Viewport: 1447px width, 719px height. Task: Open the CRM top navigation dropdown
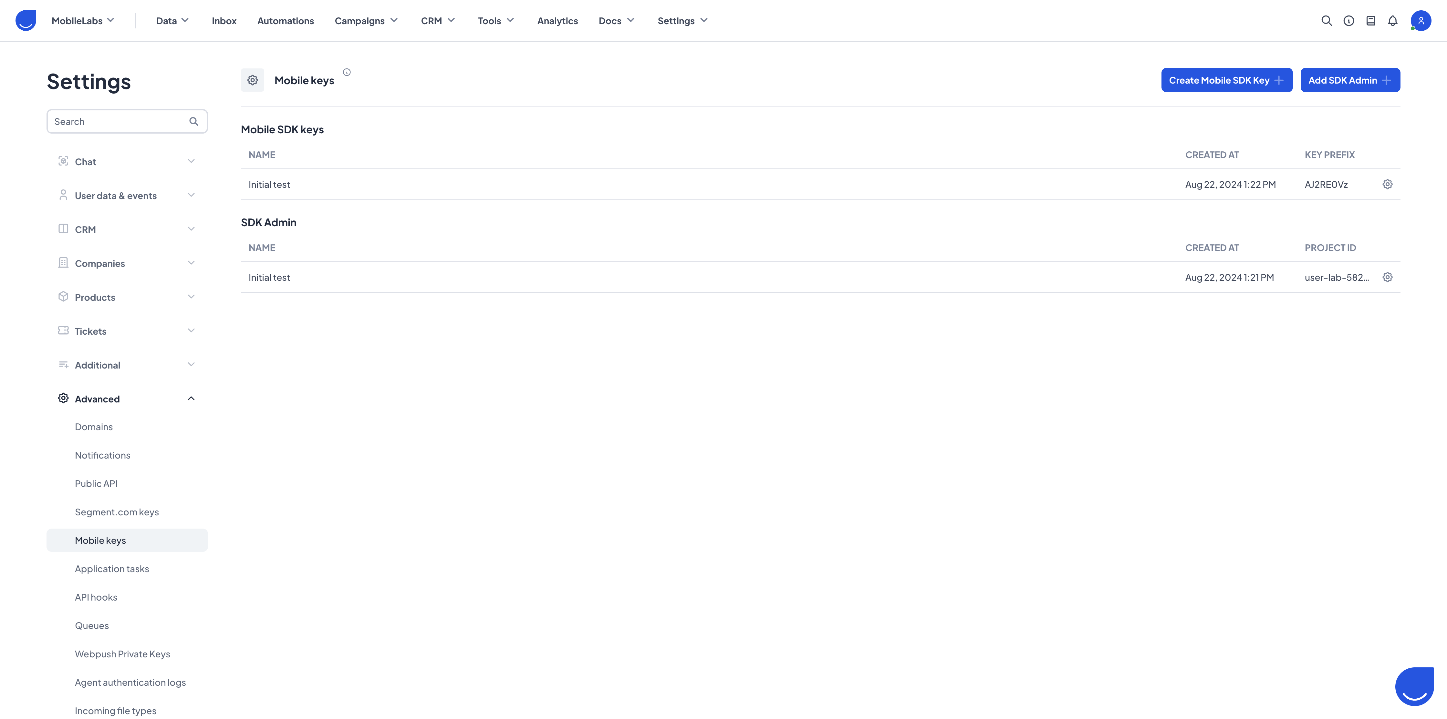tap(438, 21)
